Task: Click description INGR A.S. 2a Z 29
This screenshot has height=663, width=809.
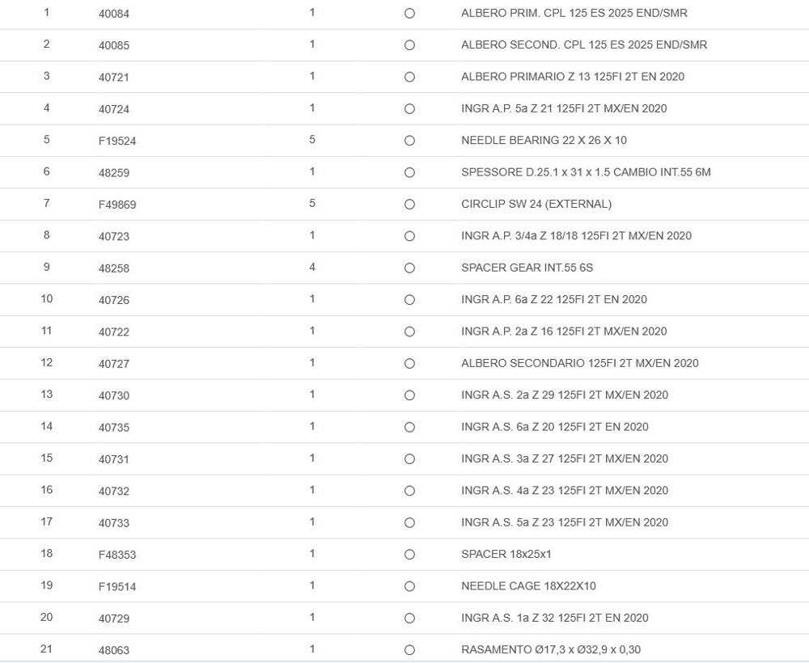Action: click(x=565, y=395)
